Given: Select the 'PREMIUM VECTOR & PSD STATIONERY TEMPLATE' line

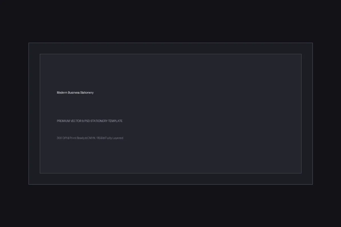Looking at the screenshot, I should point(90,121).
